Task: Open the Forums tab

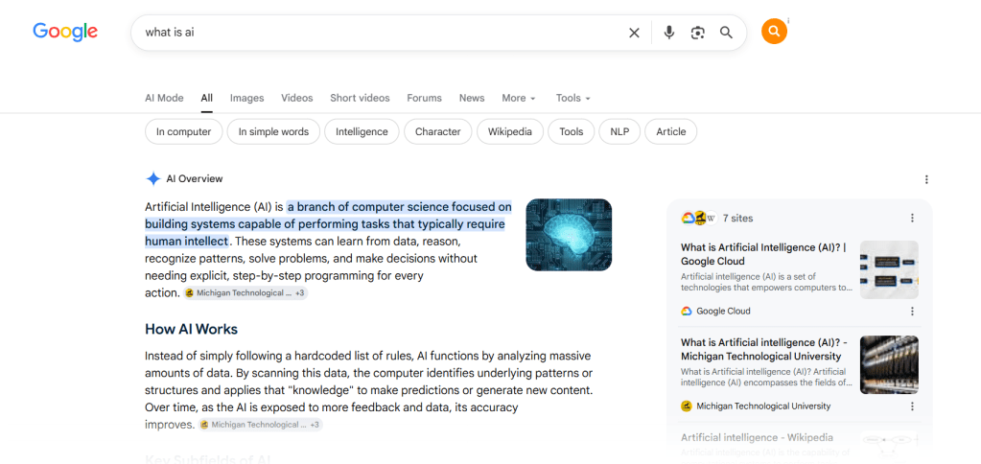Action: [x=424, y=98]
